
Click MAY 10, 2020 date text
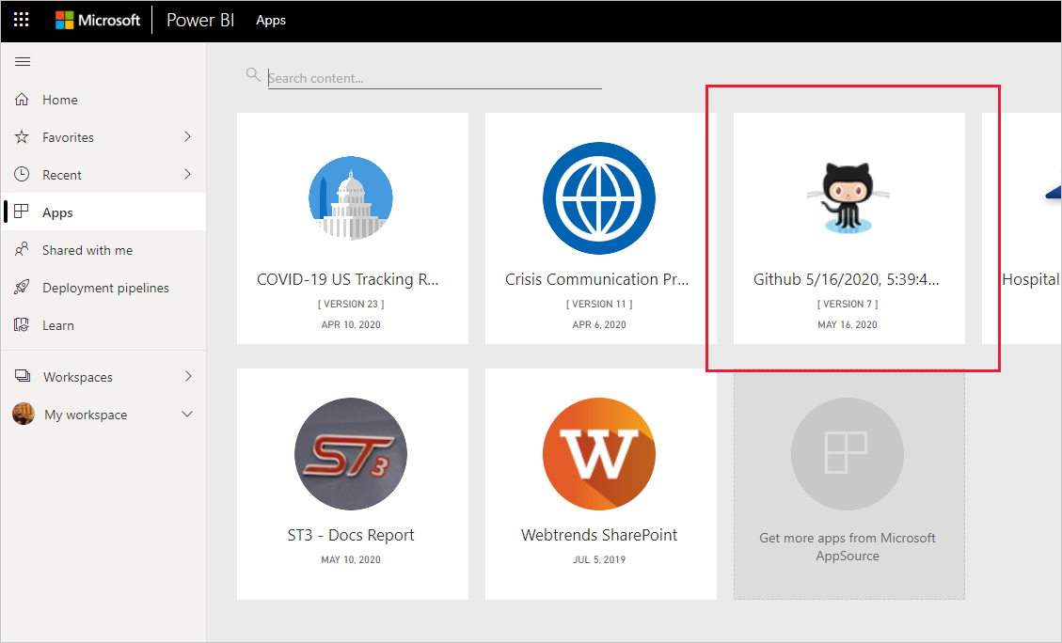pyautogui.click(x=351, y=559)
